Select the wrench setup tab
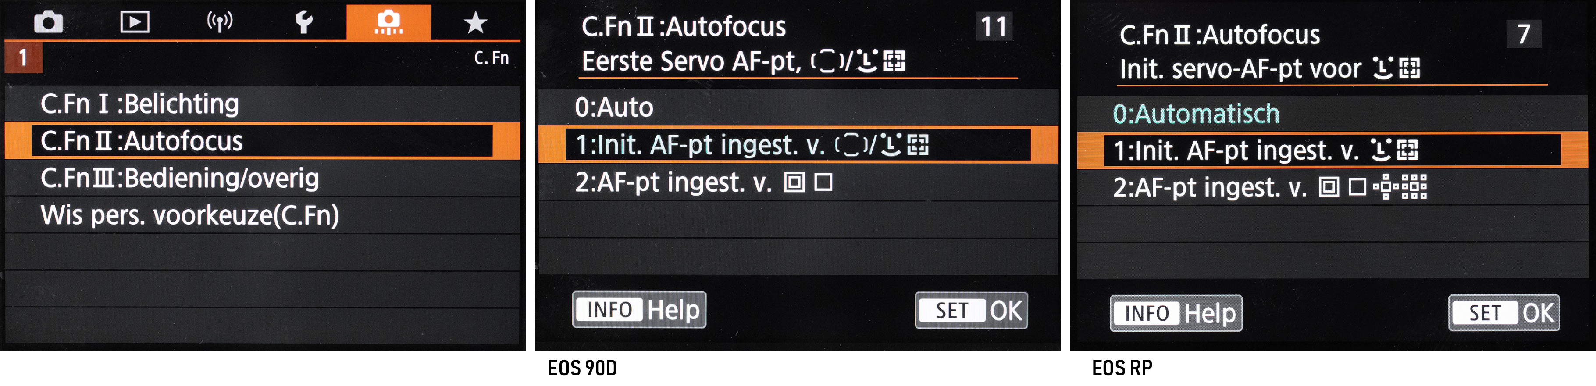The image size is (1596, 386). point(303,23)
